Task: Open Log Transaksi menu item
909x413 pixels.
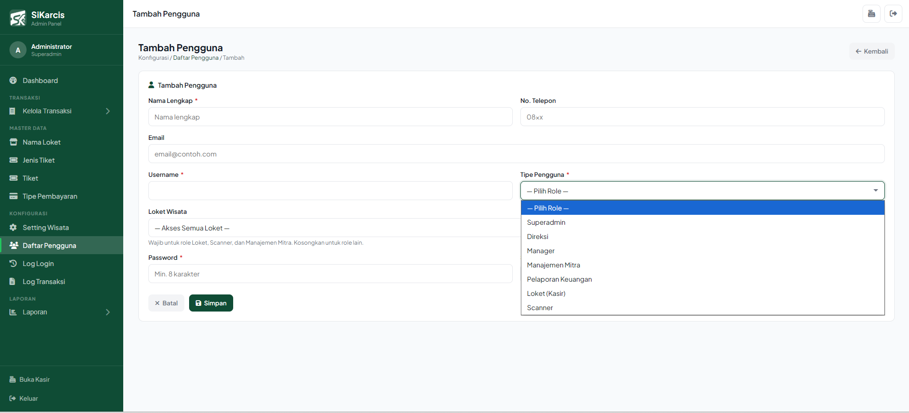Action: [x=62, y=282]
